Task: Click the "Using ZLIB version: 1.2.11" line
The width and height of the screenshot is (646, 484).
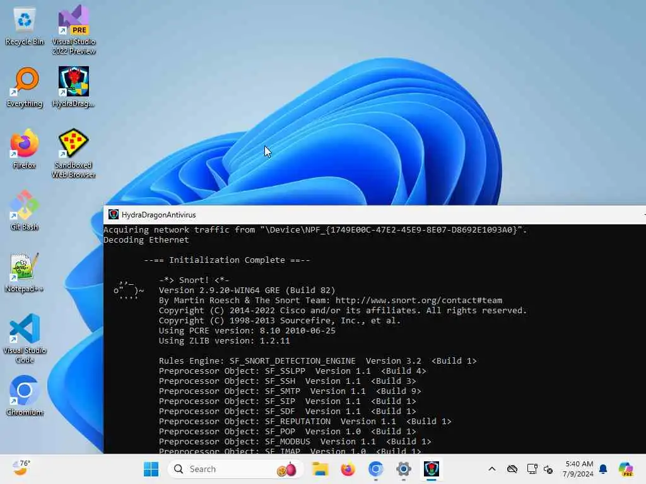Action: click(x=225, y=341)
